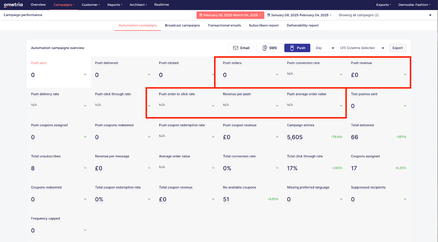Click the Coupons redeemed label
The height and width of the screenshot is (242, 438).
point(46,188)
